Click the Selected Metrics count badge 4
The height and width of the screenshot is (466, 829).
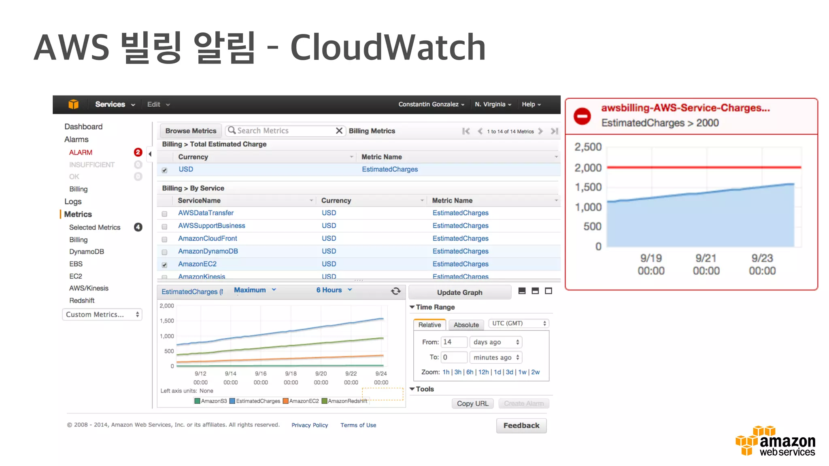[x=138, y=227]
